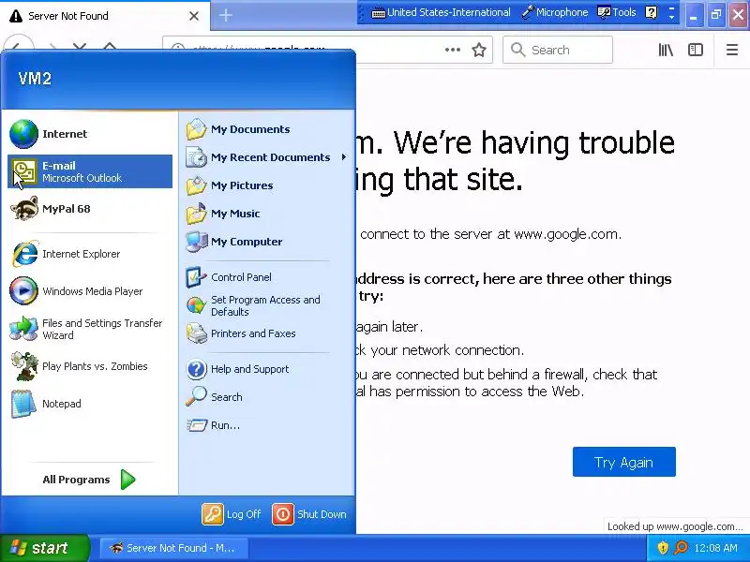The height and width of the screenshot is (562, 750).
Task: Open Control Panel
Action: [268, 277]
